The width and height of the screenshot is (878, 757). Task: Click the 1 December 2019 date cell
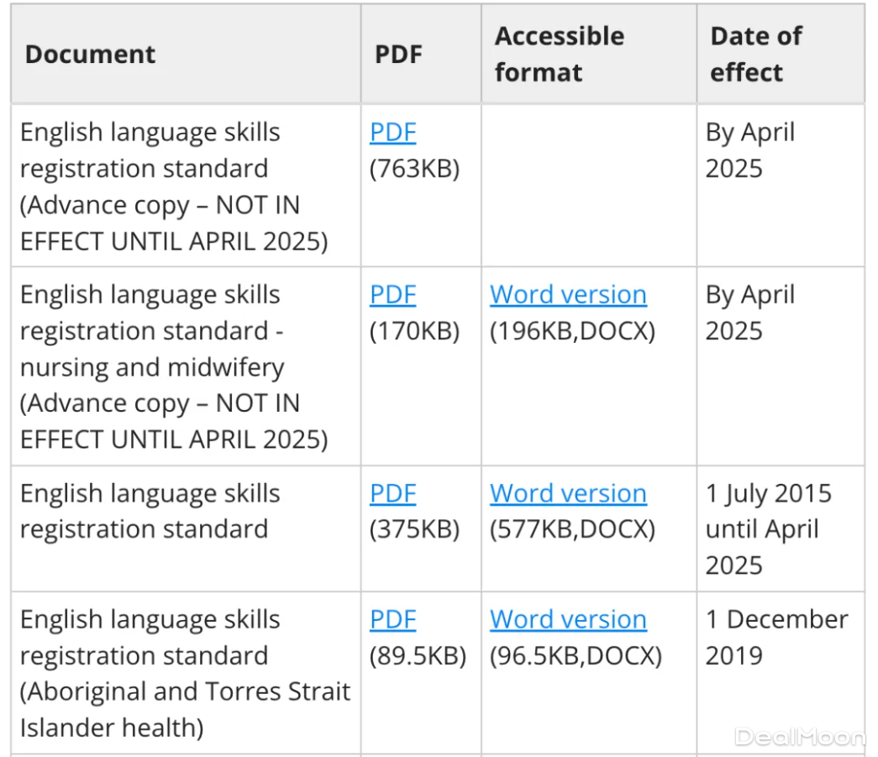point(775,637)
